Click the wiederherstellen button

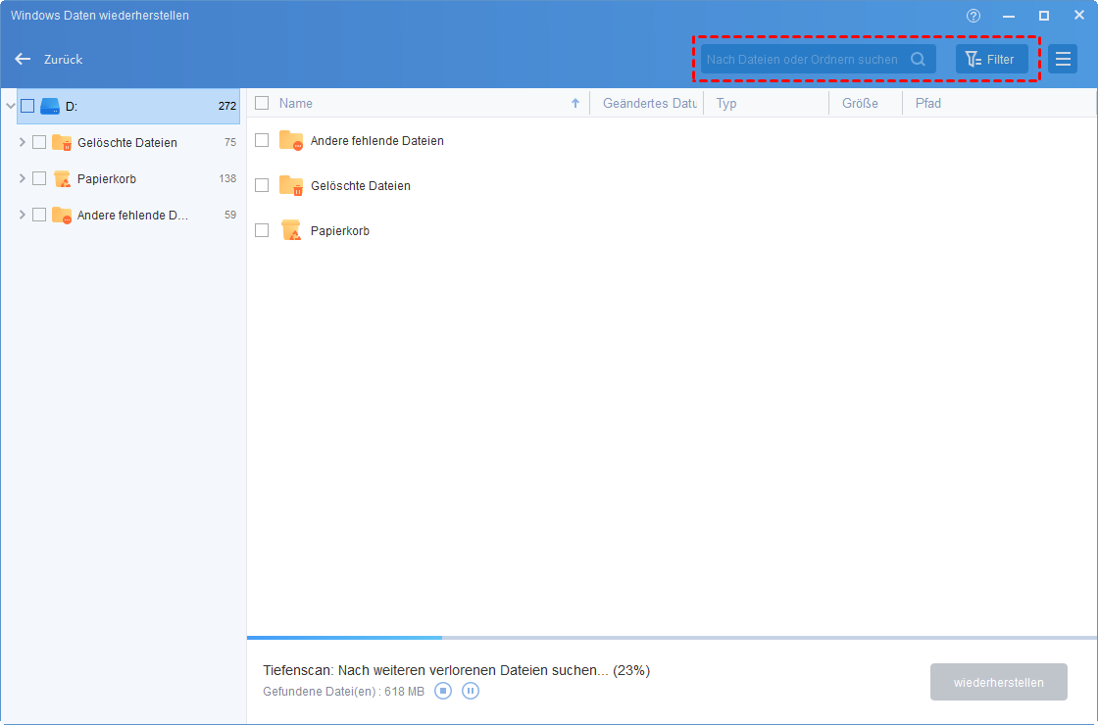(x=998, y=681)
